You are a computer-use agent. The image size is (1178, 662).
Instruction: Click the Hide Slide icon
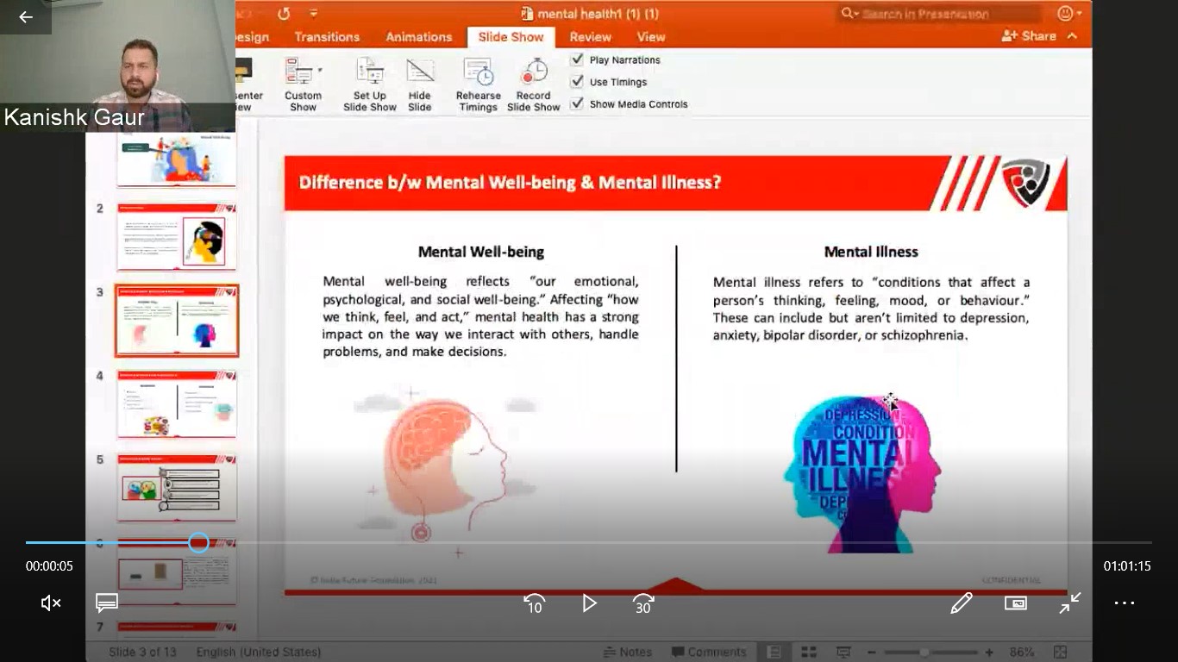coord(420,71)
